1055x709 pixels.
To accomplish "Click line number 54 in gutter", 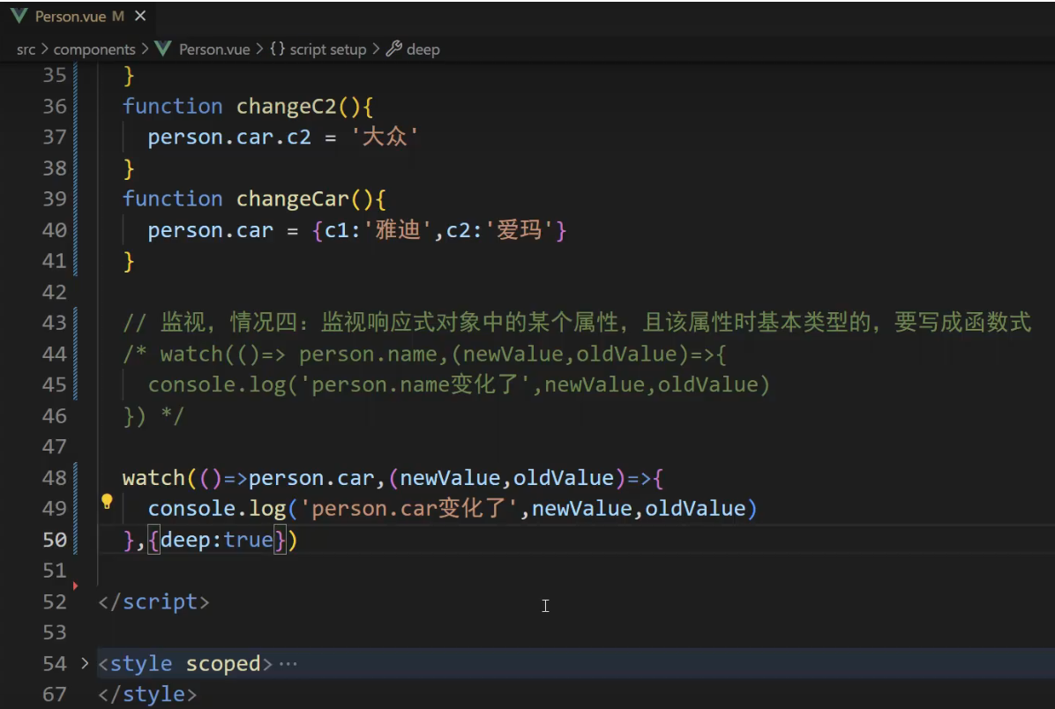I will pos(55,663).
